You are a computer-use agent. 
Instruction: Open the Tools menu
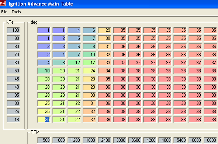(x=16, y=12)
